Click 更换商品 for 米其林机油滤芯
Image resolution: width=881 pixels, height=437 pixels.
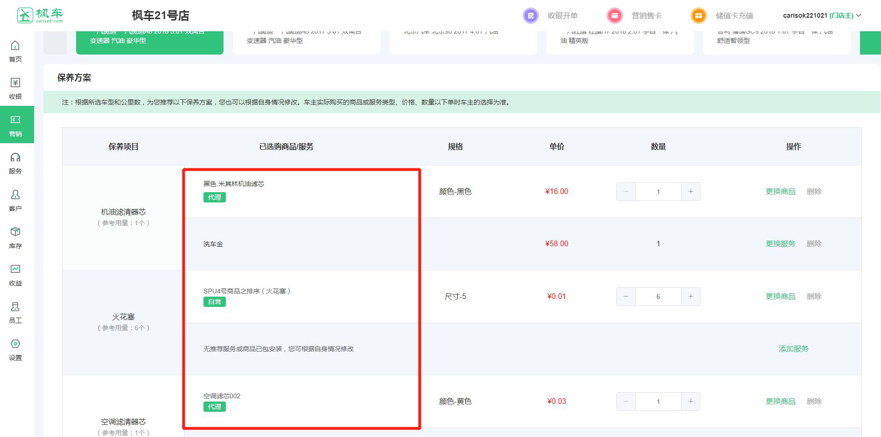pyautogui.click(x=780, y=191)
